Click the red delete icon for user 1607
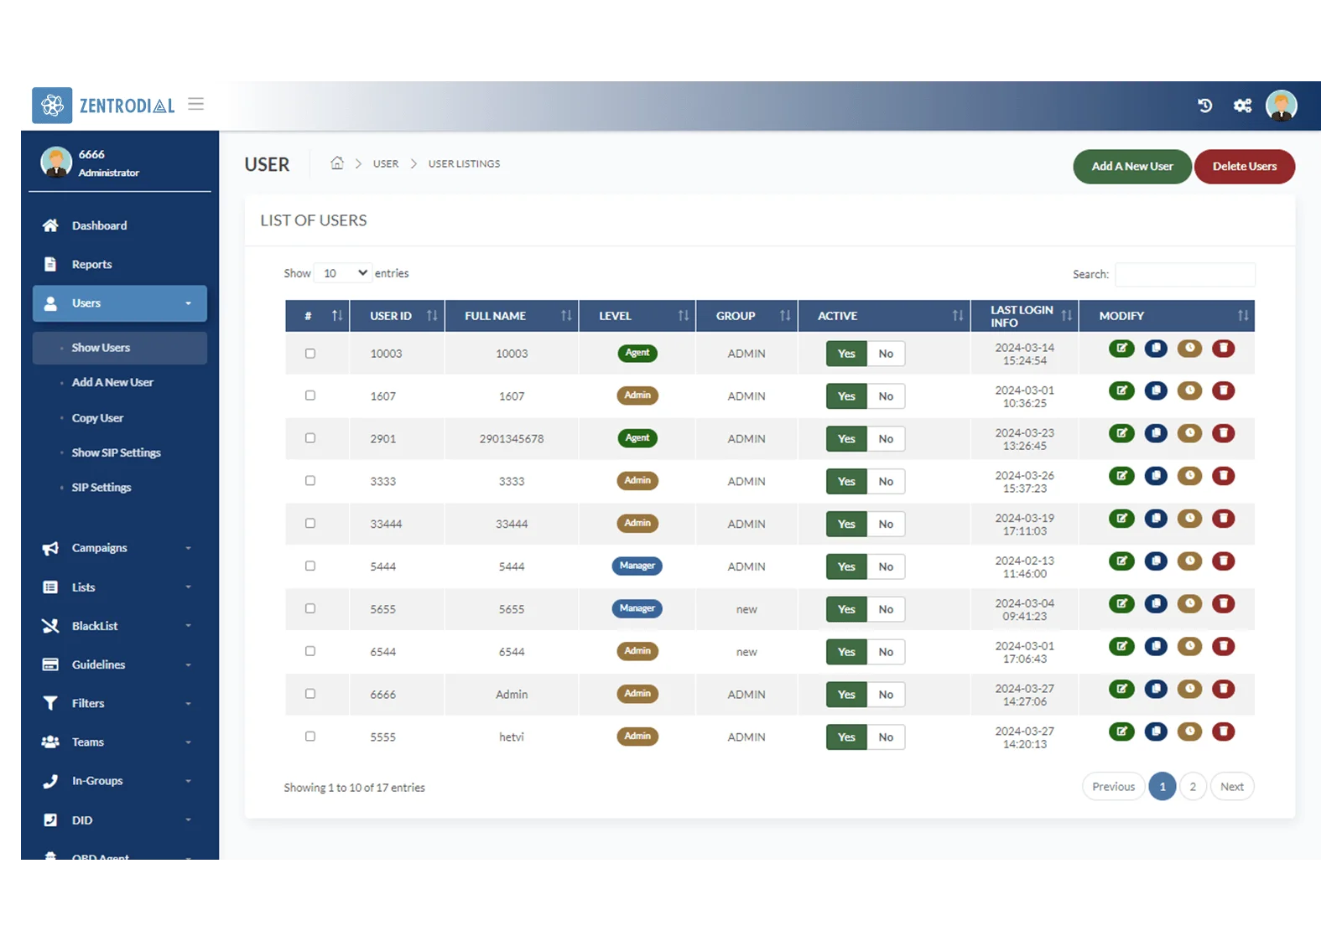 (x=1224, y=390)
